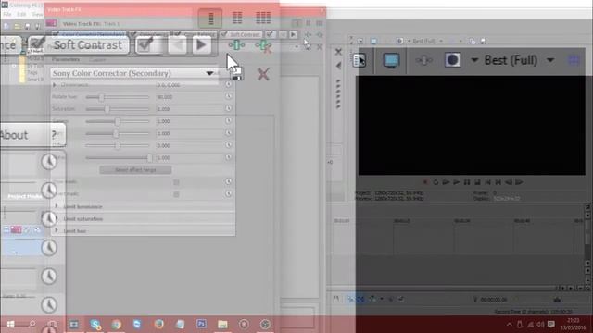Select the enlarged two-column layout icon
Image resolution: width=593 pixels, height=333 pixels.
(x=237, y=18)
